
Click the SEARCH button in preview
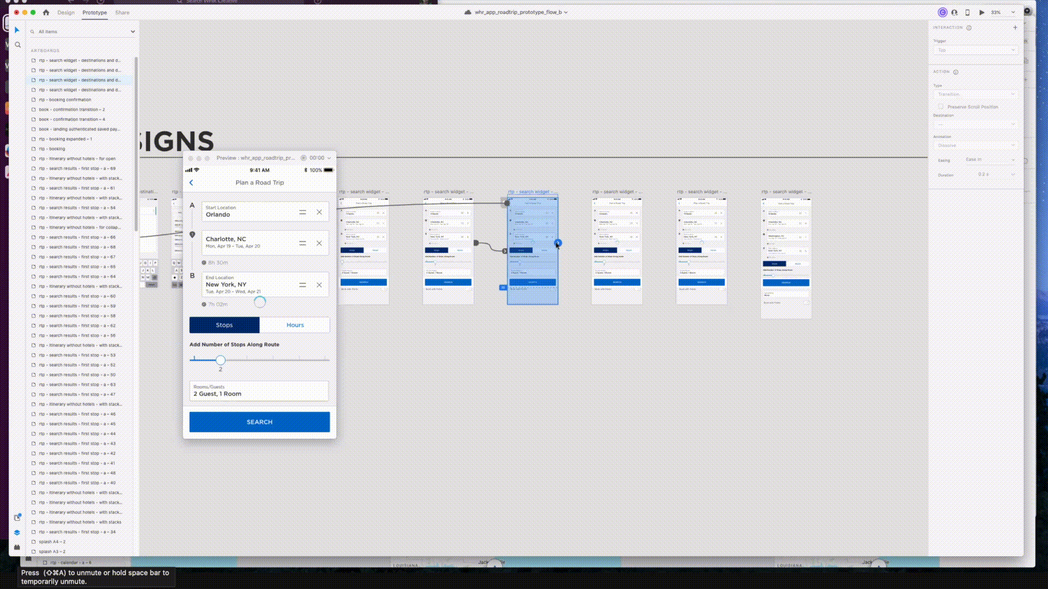[x=259, y=422]
